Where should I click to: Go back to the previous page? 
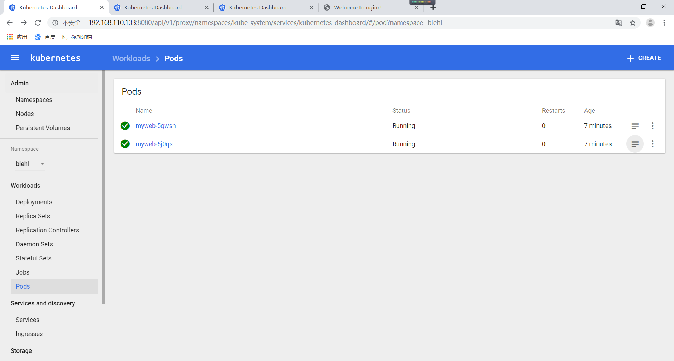[x=9, y=23]
